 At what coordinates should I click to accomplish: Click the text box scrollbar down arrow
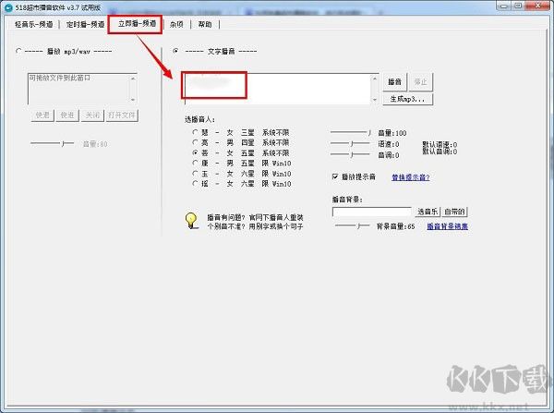pyautogui.click(x=375, y=100)
